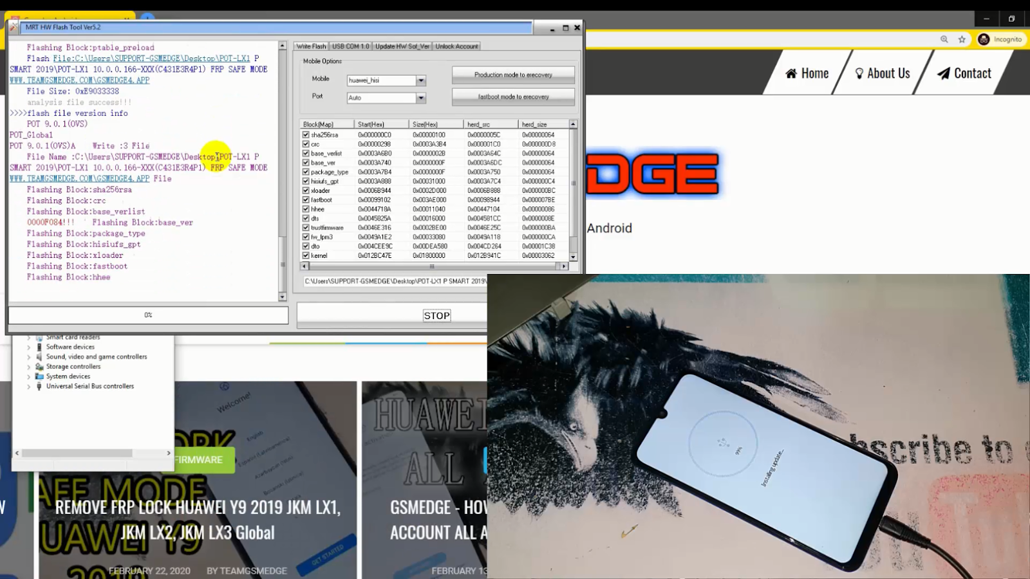Toggle the base_ver block checkbox
Image resolution: width=1030 pixels, height=579 pixels.
[x=306, y=163]
